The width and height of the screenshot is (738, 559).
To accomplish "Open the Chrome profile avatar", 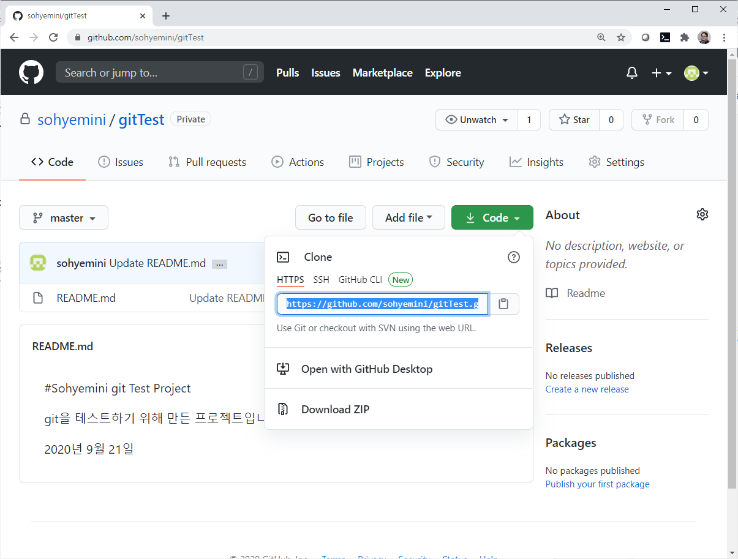I will point(704,37).
